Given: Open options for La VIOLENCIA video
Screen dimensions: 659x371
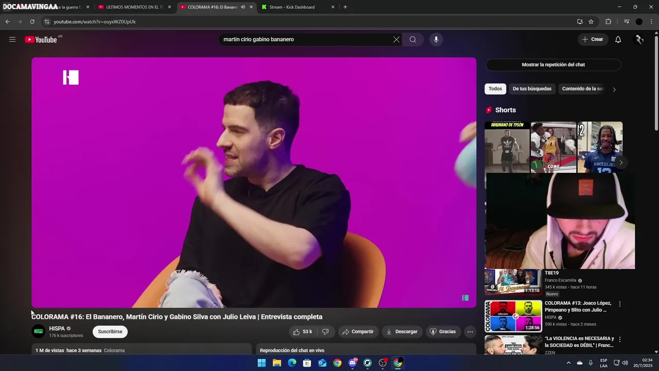Looking at the screenshot, I should pyautogui.click(x=620, y=340).
